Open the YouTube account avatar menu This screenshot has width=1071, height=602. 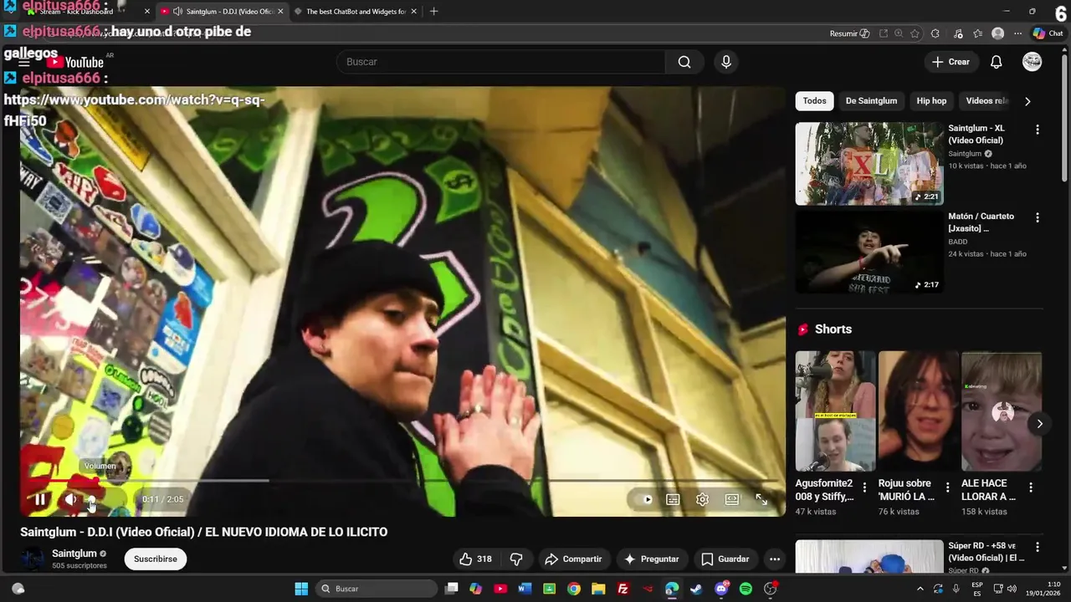click(1032, 62)
